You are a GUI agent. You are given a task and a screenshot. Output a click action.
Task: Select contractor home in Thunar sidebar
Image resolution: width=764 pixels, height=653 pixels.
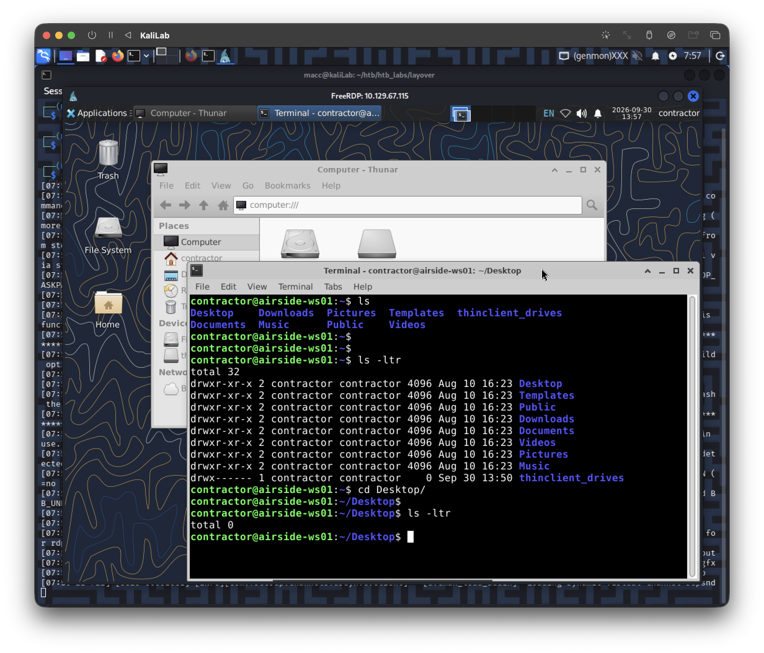coord(207,257)
